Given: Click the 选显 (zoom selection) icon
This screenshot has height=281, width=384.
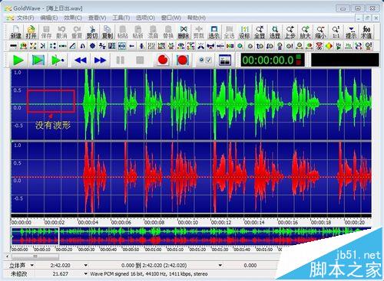Looking at the screenshot, I should coord(275,32).
